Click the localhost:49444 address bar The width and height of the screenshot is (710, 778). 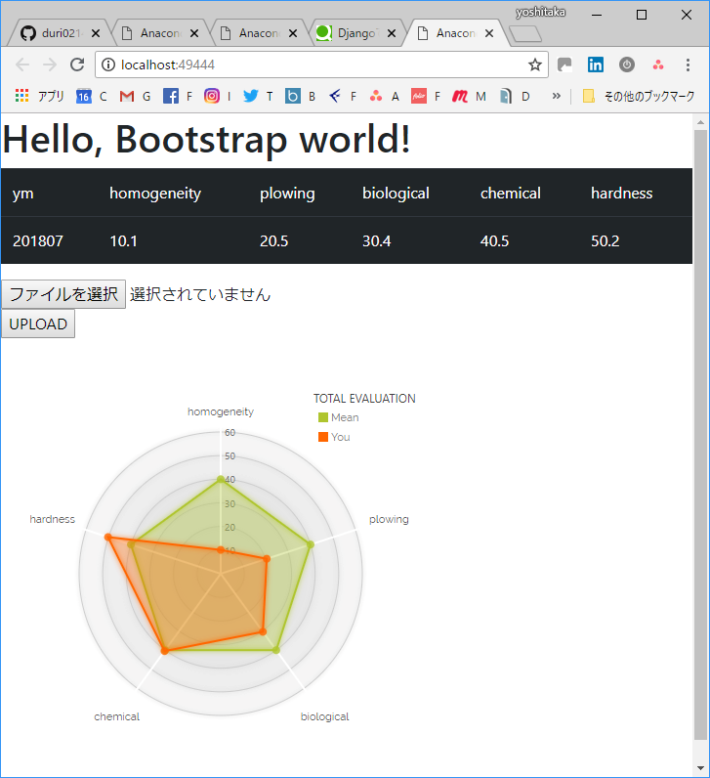pos(321,65)
